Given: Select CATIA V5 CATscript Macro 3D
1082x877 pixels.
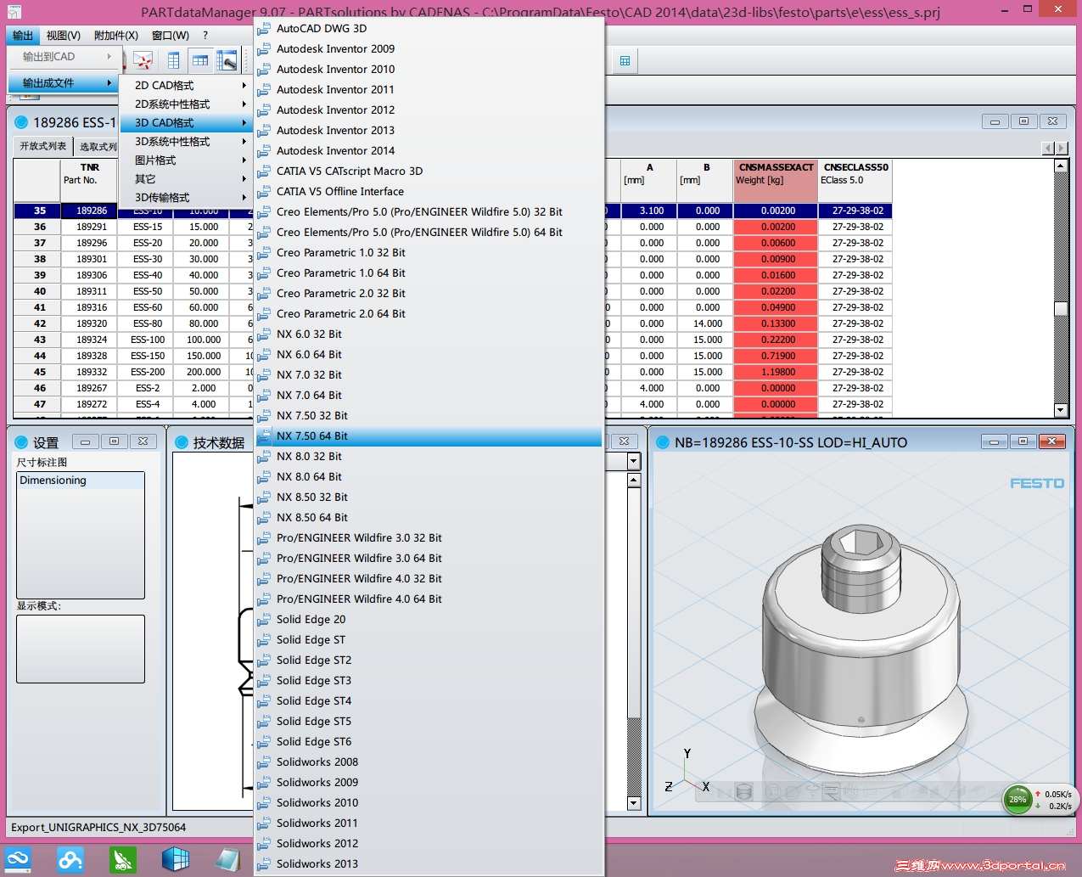Looking at the screenshot, I should [x=429, y=171].
